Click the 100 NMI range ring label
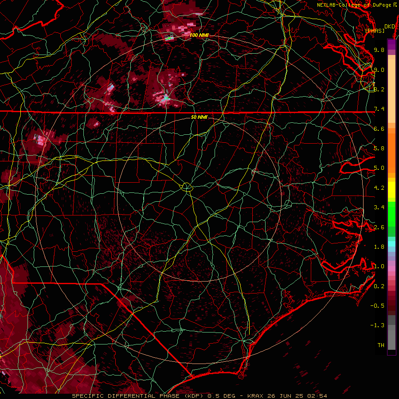Screen dimensions: 399x399 coord(199,35)
